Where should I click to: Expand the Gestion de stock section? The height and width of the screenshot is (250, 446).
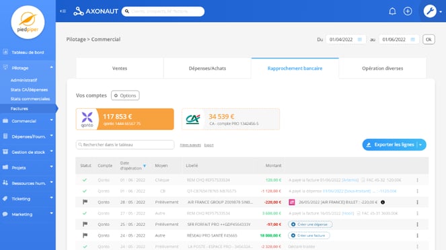coord(52,151)
